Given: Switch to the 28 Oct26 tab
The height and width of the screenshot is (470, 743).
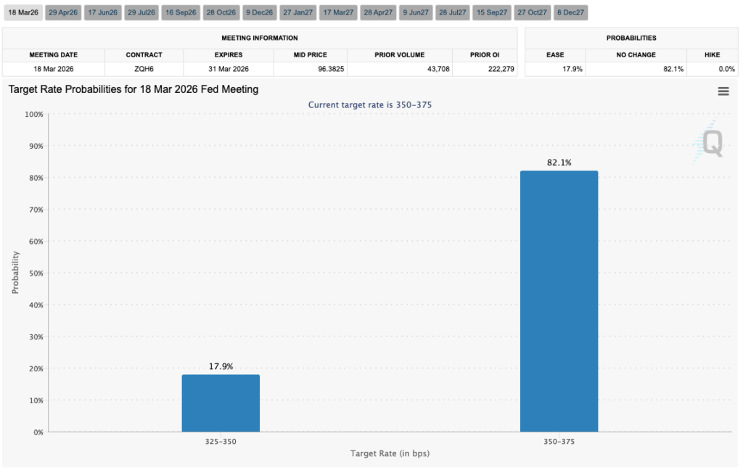Looking at the screenshot, I should [x=220, y=12].
